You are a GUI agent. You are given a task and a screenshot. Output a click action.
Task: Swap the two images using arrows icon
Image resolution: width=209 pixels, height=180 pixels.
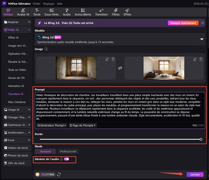click(120, 68)
